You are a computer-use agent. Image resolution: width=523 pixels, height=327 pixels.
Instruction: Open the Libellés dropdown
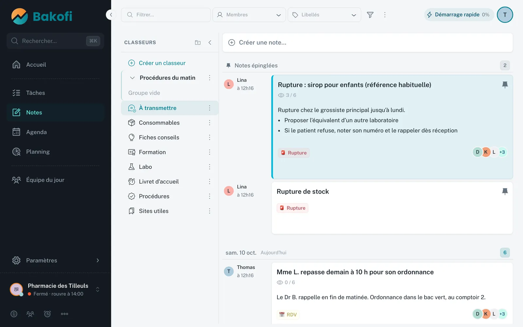point(324,15)
